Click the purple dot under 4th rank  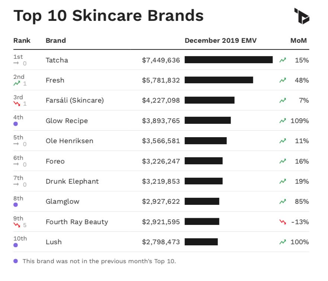16,124
